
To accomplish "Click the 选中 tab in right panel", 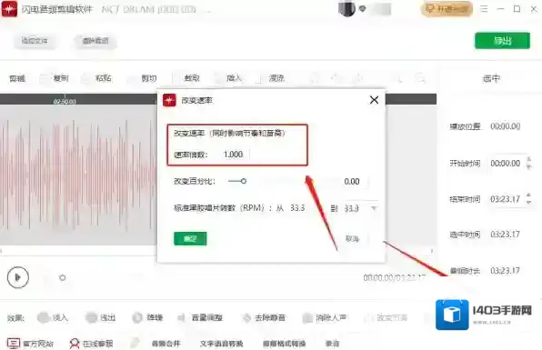I will pos(491,78).
